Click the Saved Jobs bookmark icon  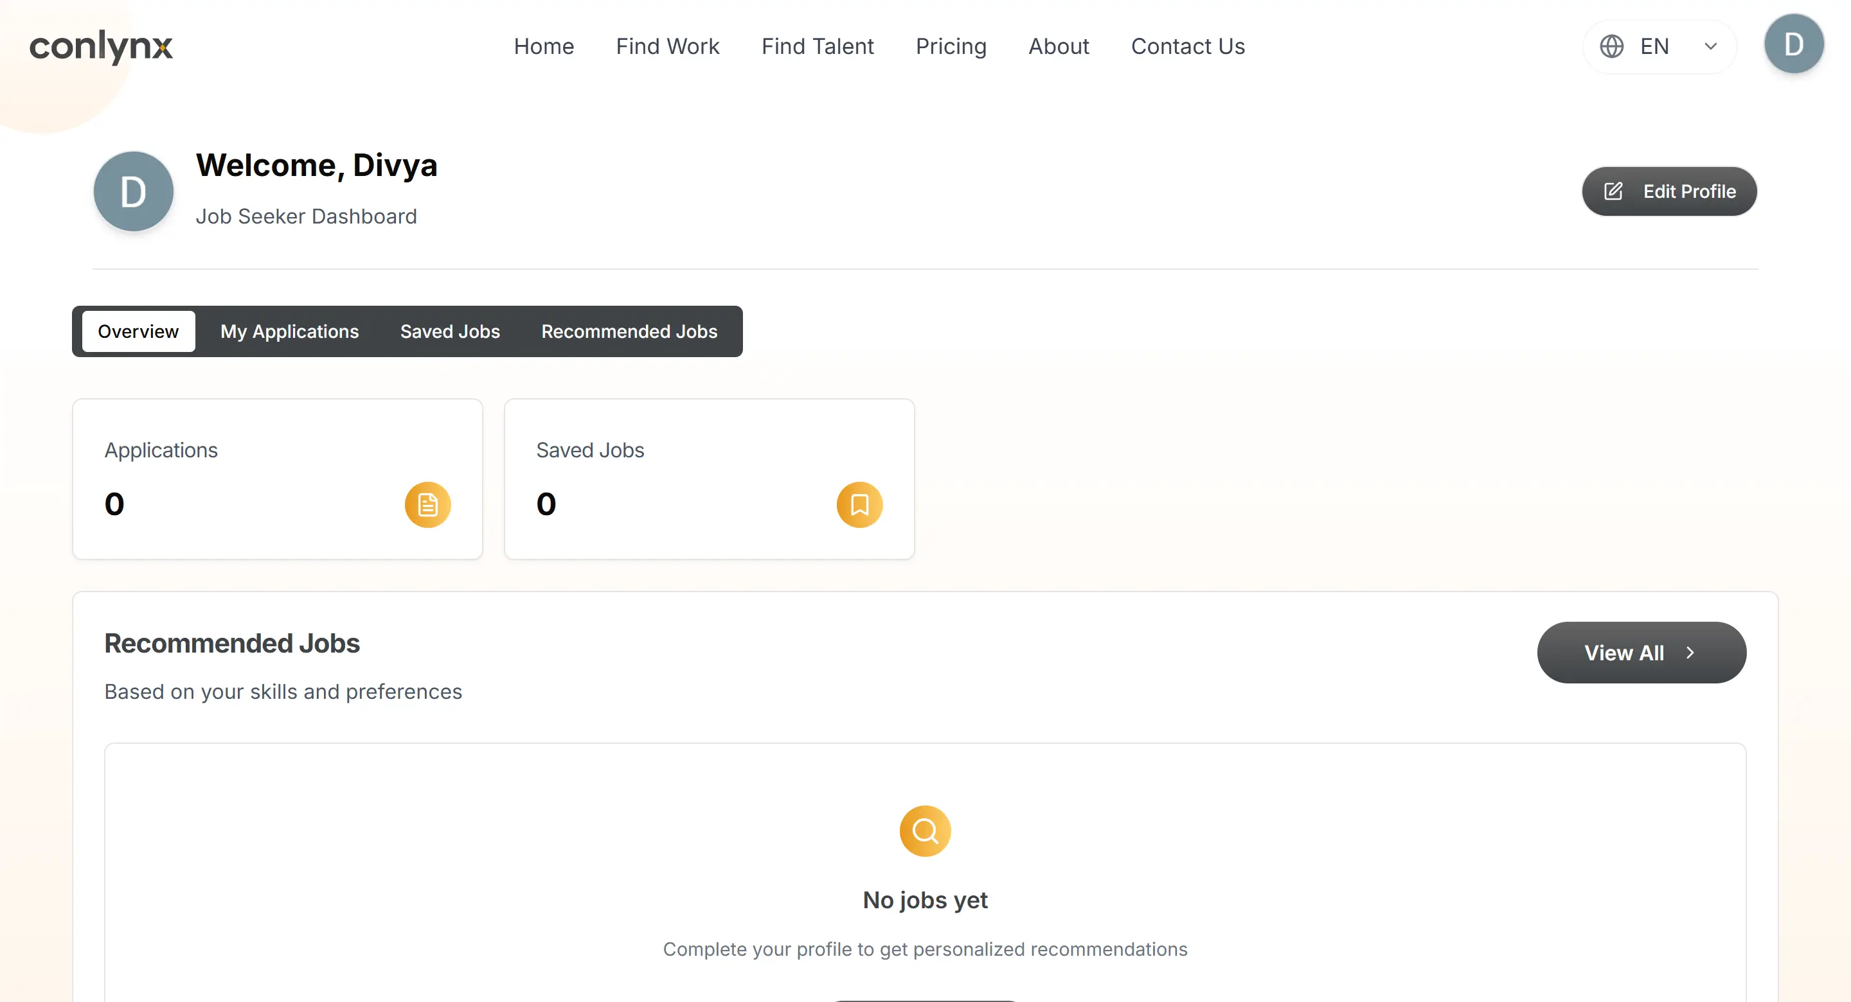tap(859, 504)
